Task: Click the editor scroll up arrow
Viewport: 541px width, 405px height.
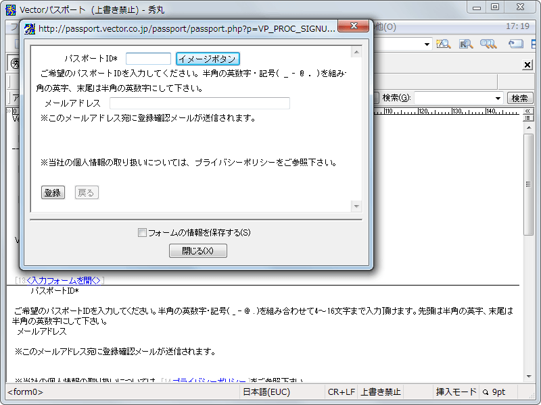Action: click(528, 128)
